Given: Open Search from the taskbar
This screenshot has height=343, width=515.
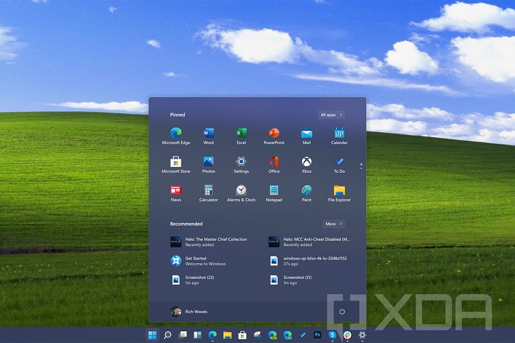Looking at the screenshot, I should [167, 335].
